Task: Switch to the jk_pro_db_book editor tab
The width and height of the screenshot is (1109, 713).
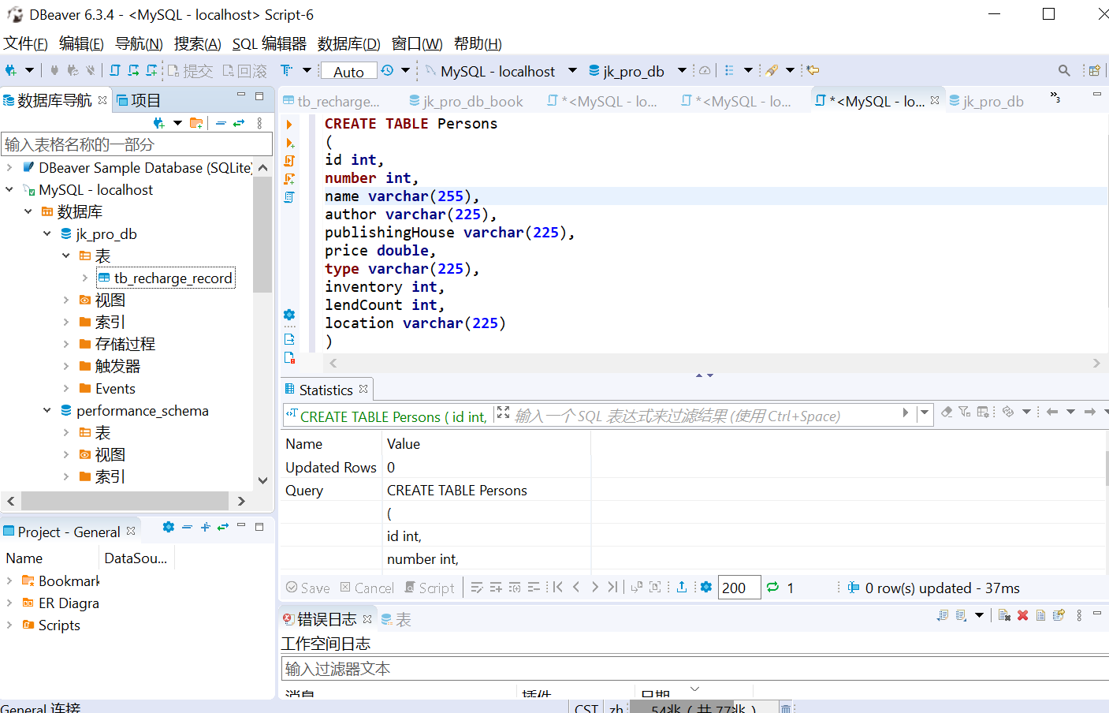Action: click(x=472, y=101)
